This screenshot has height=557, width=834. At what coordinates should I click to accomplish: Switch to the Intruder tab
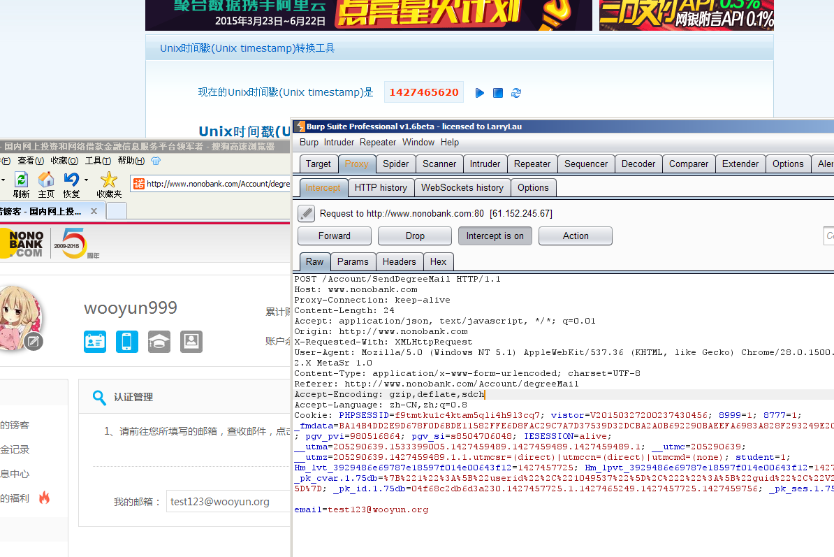pos(485,164)
